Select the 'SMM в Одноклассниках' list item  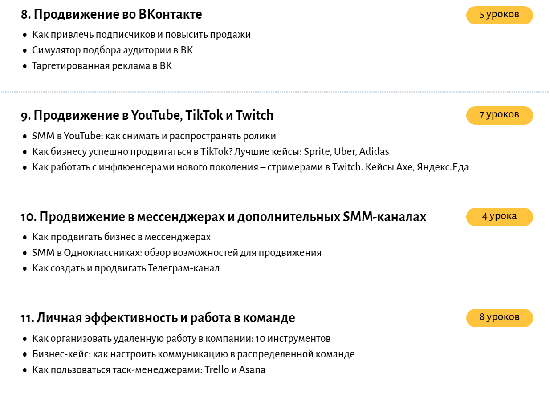176,253
